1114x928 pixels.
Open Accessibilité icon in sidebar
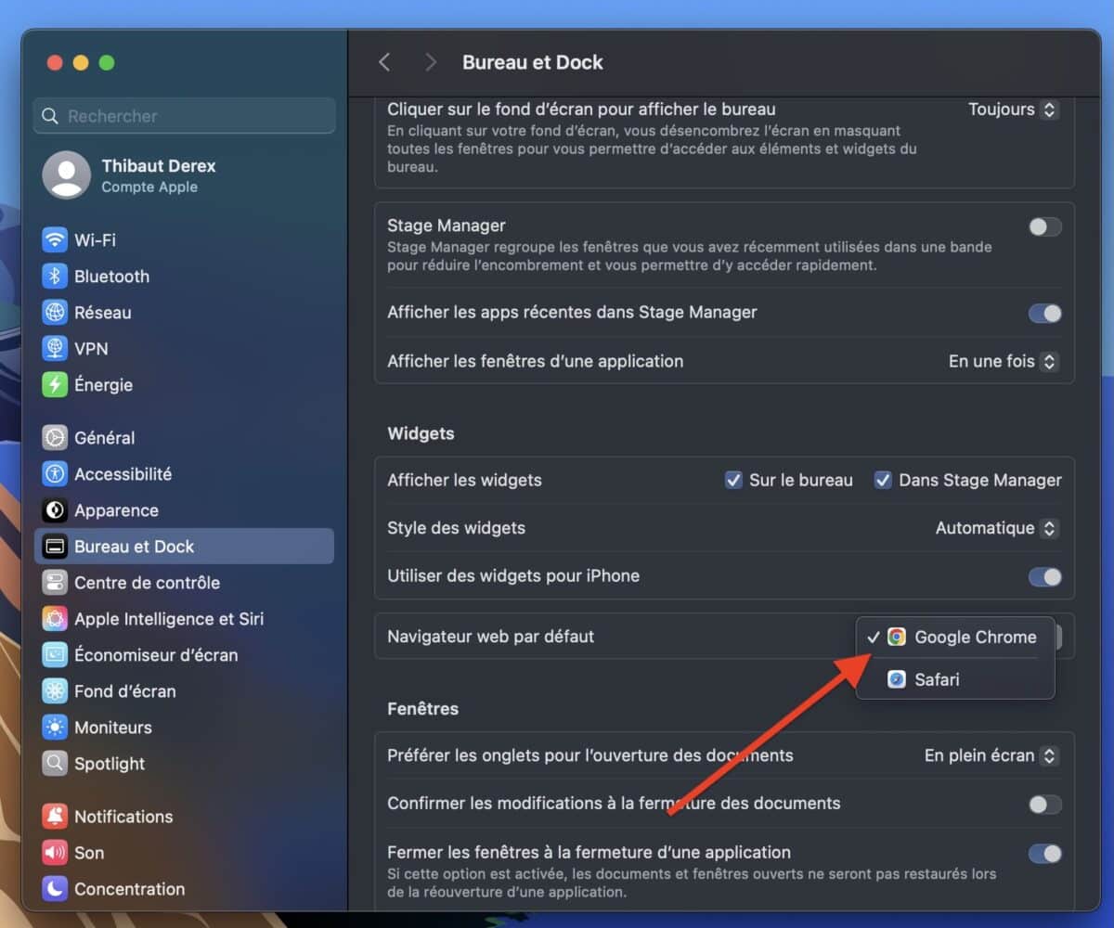tap(55, 473)
